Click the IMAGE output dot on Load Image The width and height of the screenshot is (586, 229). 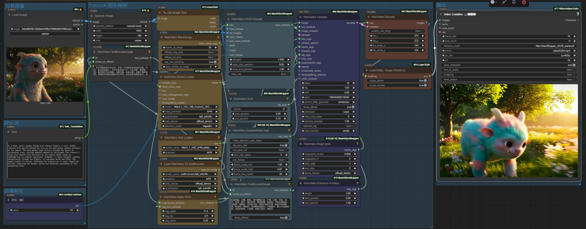point(83,21)
